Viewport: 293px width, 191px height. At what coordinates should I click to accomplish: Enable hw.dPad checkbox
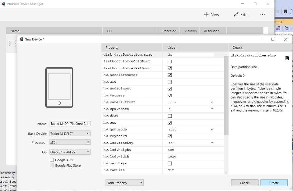[170, 116]
